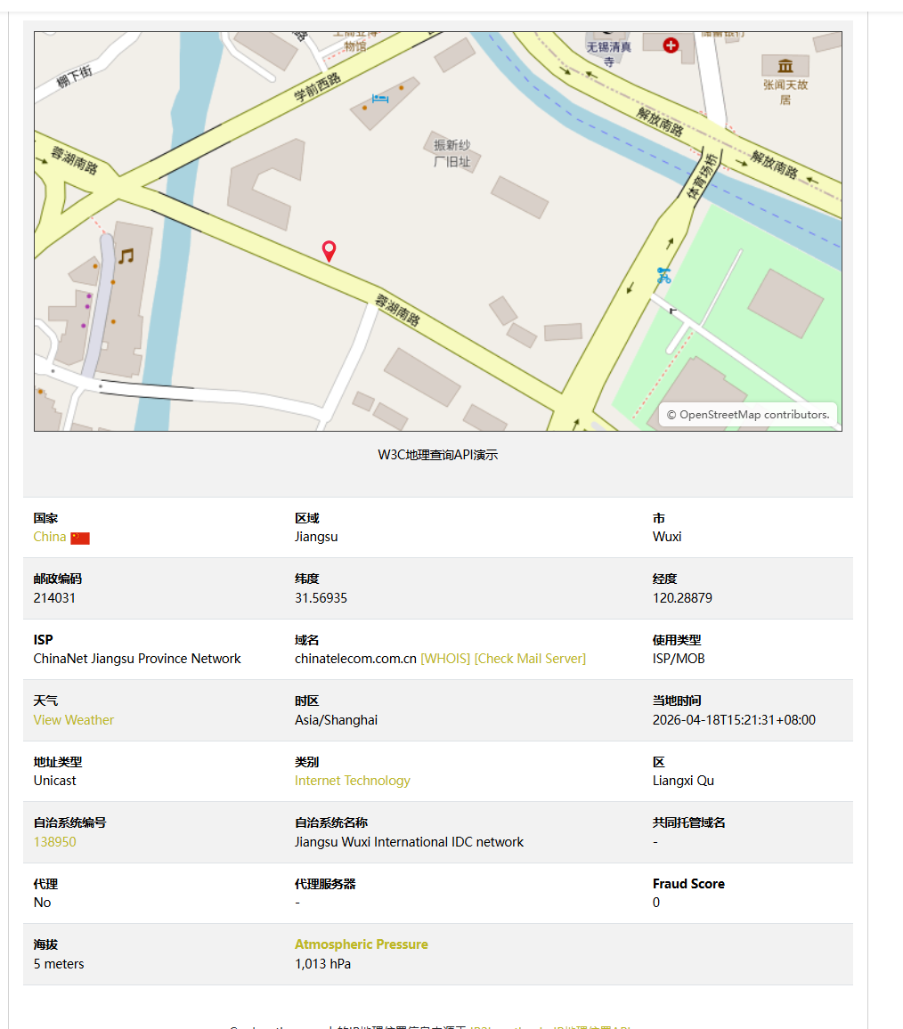Click the music note icon on the map
The height and width of the screenshot is (1029, 903).
pyautogui.click(x=126, y=256)
